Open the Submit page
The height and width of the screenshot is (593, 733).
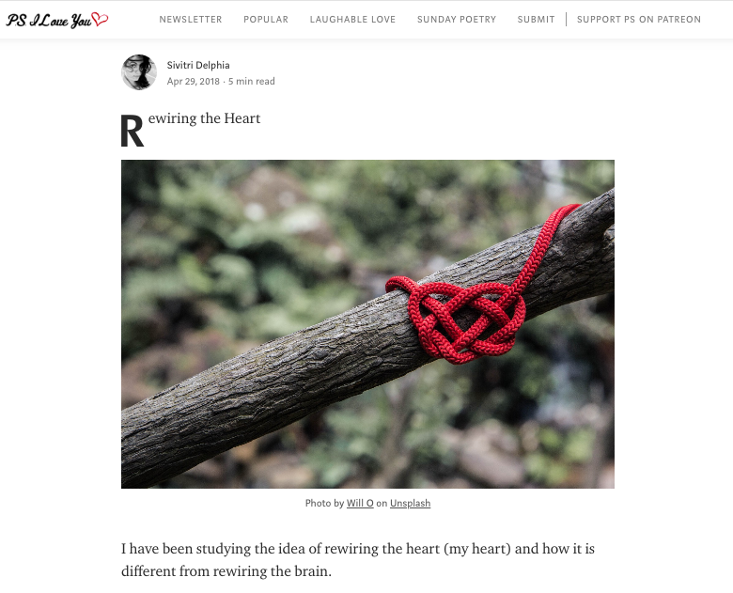(536, 19)
